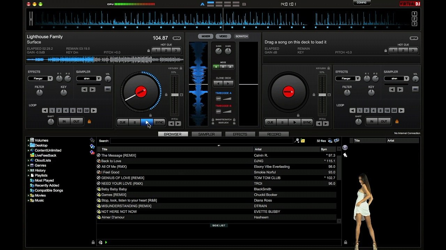Toggle left deck keylock padlock

click(181, 68)
